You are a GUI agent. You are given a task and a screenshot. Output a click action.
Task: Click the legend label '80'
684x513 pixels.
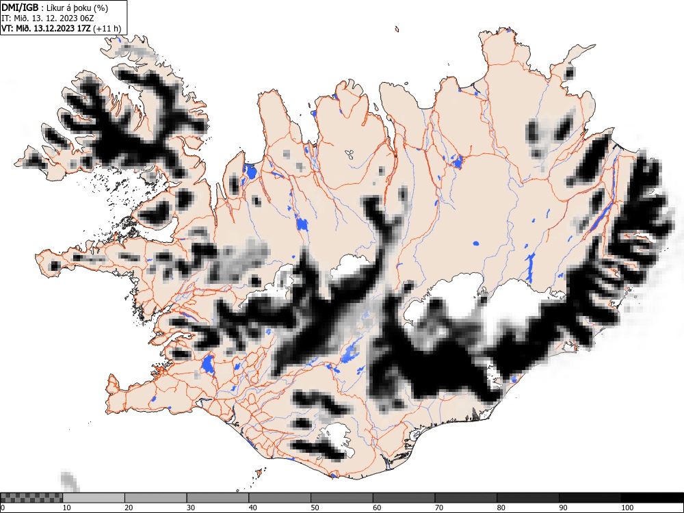coord(501,508)
